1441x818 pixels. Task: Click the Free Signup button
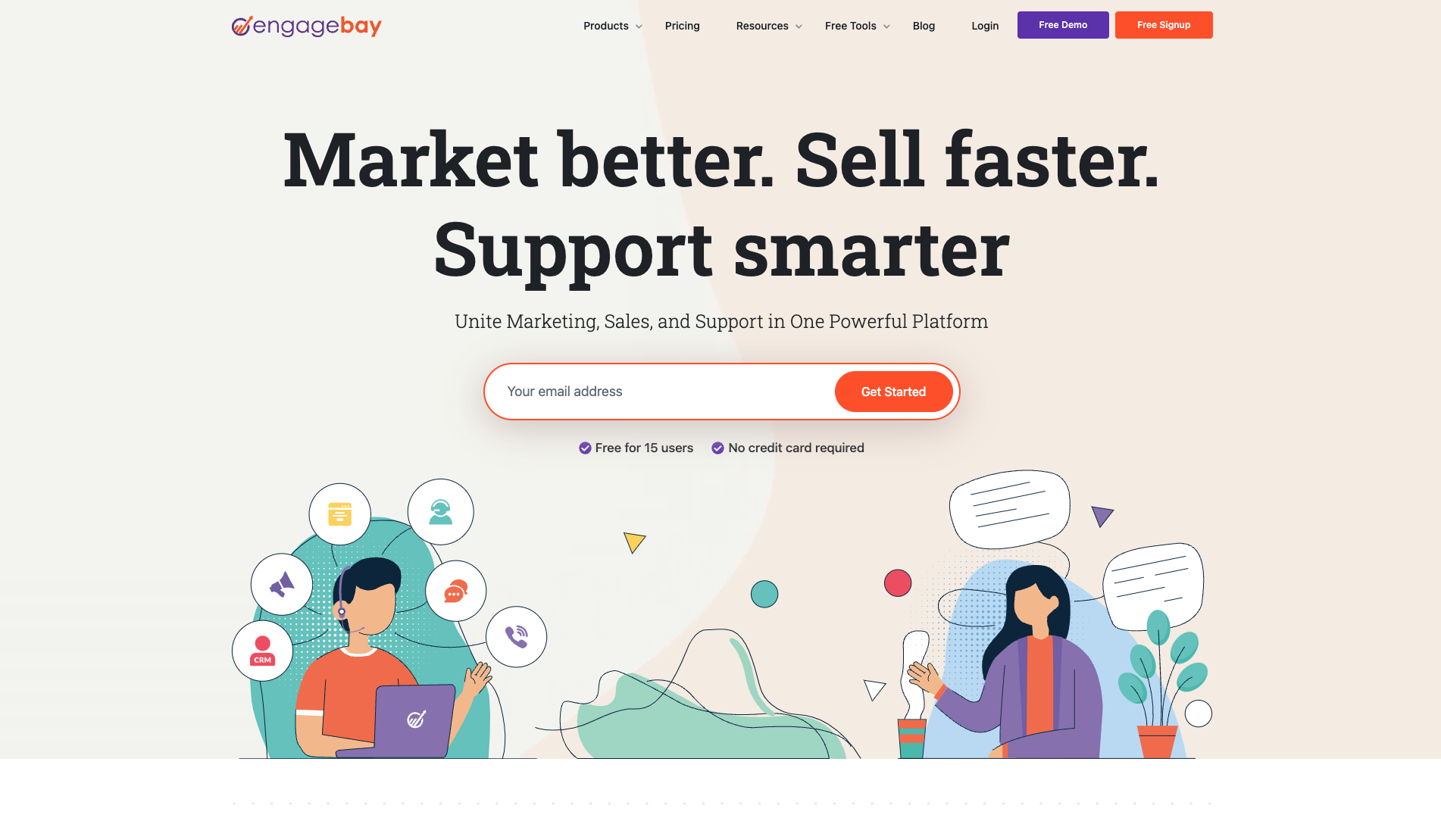1164,25
